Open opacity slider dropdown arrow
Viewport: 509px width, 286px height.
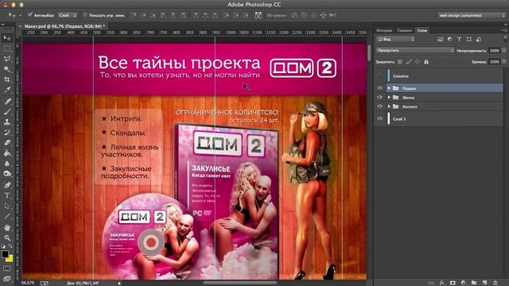click(503, 51)
